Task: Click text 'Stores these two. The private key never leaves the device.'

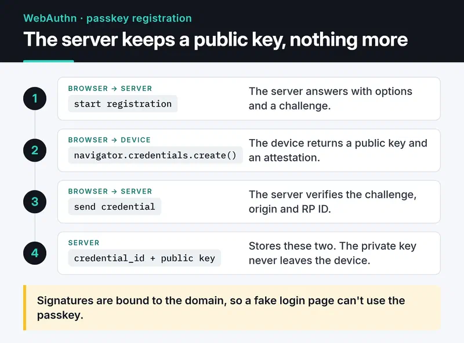Action: [x=332, y=253]
